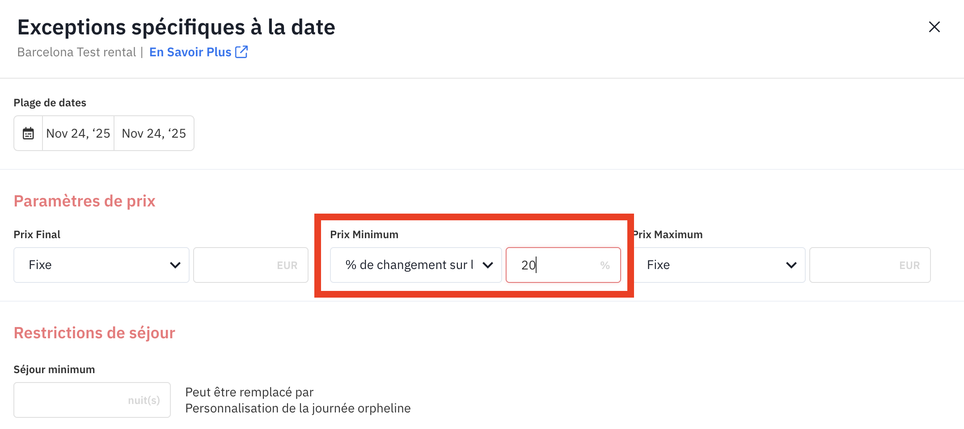Click the Barcelona Test rental subtitle

pyautogui.click(x=76, y=52)
